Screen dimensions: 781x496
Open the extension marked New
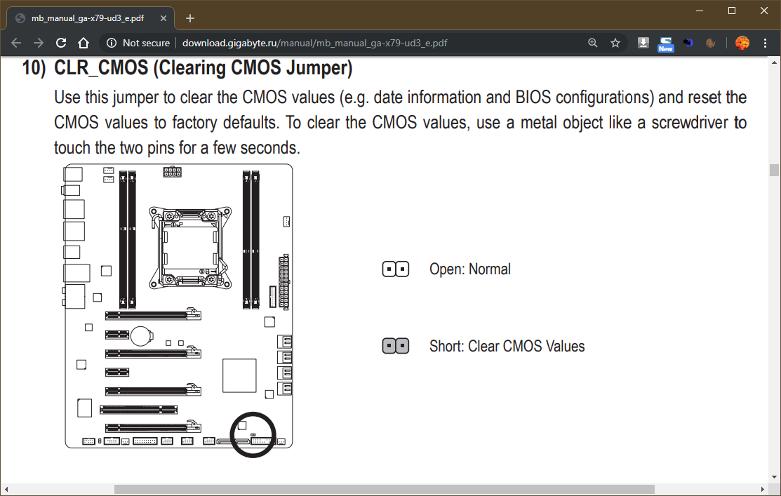[665, 43]
